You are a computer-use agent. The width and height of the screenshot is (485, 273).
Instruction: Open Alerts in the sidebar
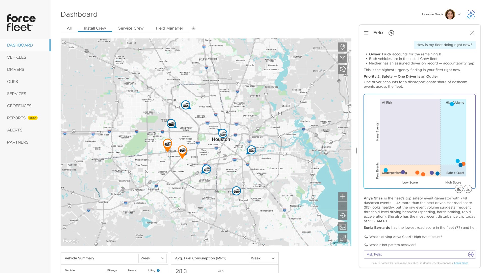pyautogui.click(x=15, y=130)
